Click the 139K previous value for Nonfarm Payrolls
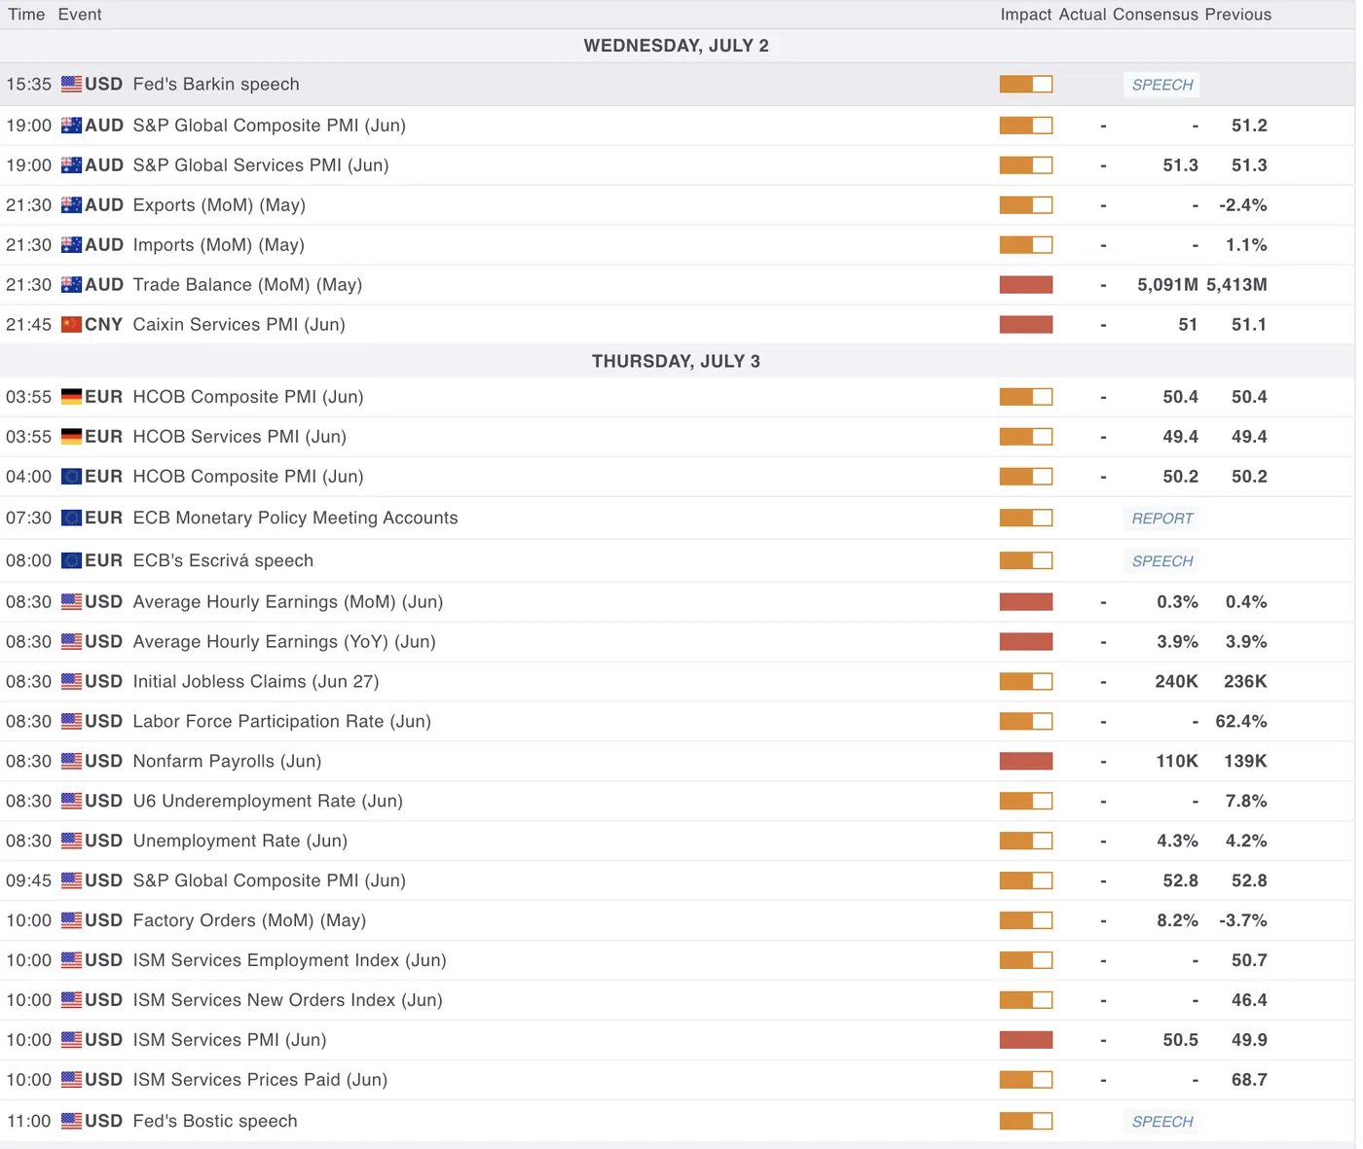1363x1149 pixels. pos(1246,762)
